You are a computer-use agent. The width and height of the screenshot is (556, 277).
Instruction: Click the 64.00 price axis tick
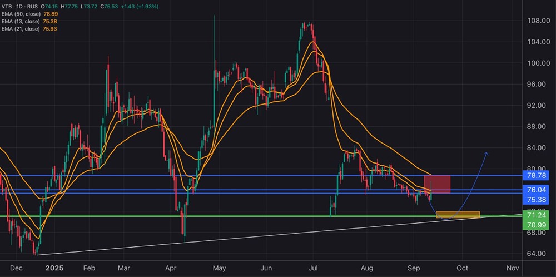pos(536,254)
